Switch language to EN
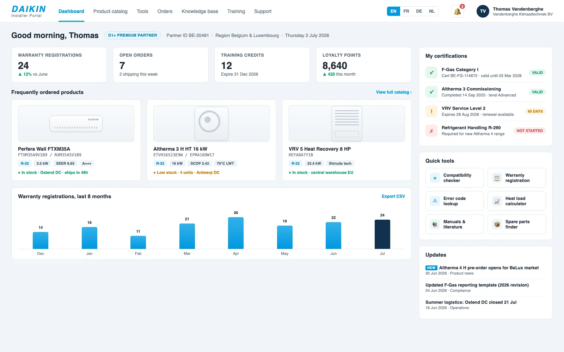The height and width of the screenshot is (352, 564). [x=393, y=11]
